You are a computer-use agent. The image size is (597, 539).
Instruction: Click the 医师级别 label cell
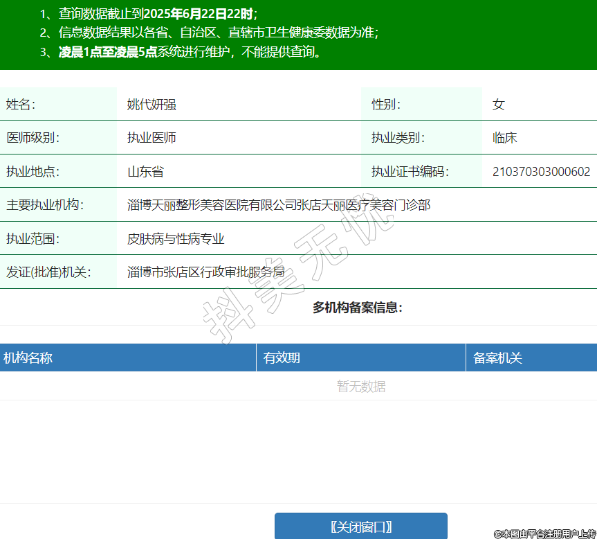pos(33,138)
